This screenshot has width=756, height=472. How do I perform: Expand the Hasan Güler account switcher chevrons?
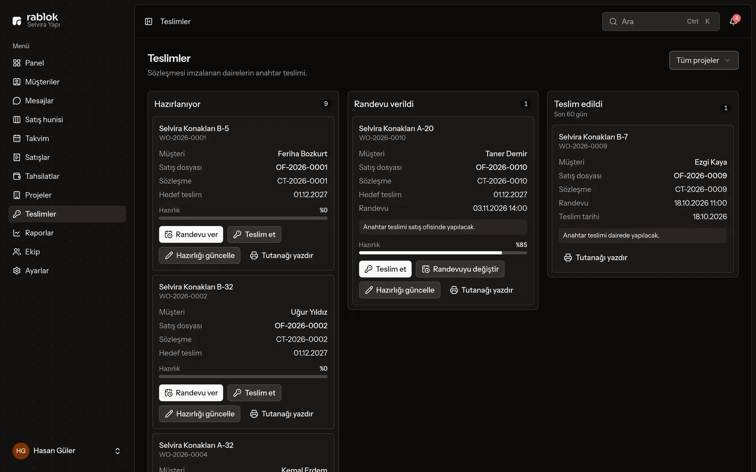pos(118,451)
